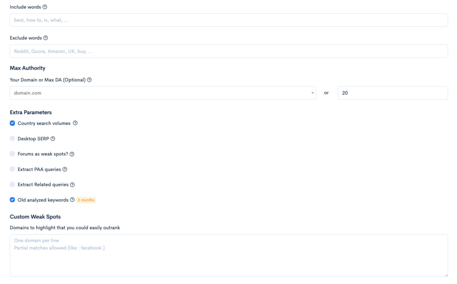Enable the Desktop SERP checkbox
Screen dimensions: 457x284
[12, 139]
